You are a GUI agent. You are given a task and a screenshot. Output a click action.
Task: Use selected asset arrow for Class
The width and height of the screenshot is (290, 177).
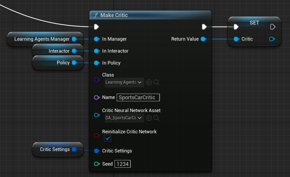(149, 82)
